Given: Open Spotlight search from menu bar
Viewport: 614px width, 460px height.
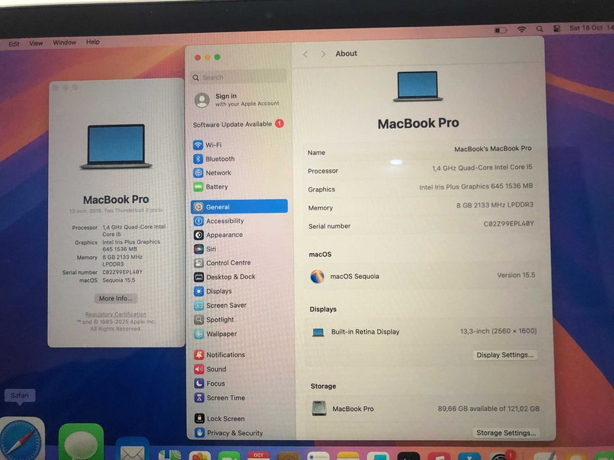Looking at the screenshot, I should 540,29.
